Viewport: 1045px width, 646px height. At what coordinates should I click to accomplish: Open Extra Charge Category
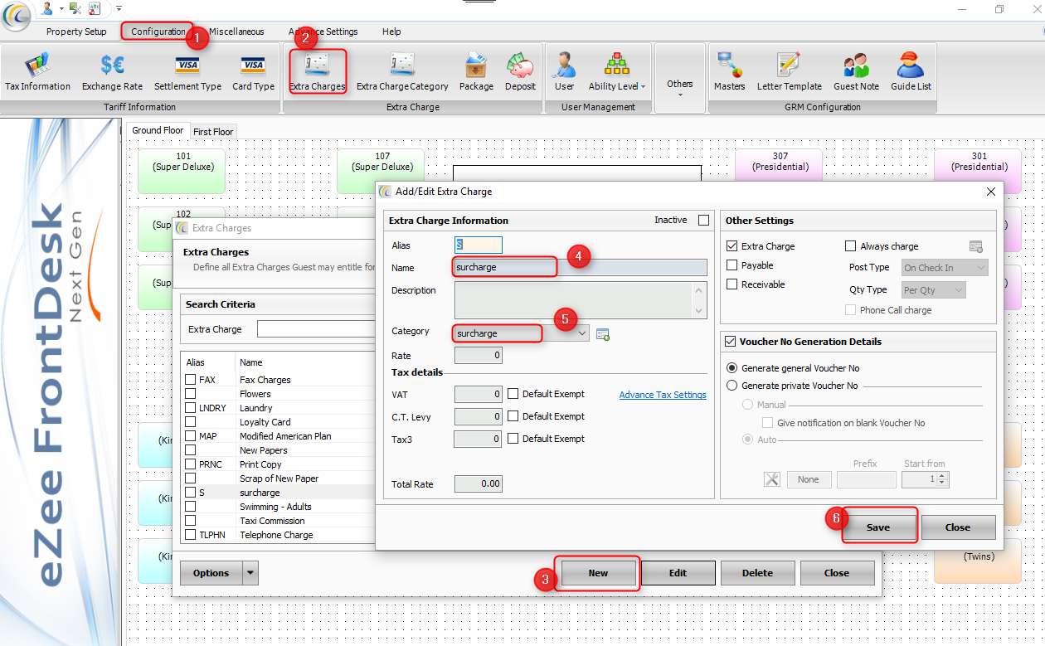[x=402, y=71]
